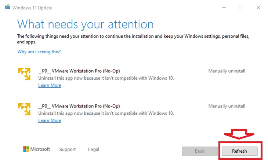Click the first VMware Workstation Pro app icon
This screenshot has height=164, width=268.
[x=24, y=74]
